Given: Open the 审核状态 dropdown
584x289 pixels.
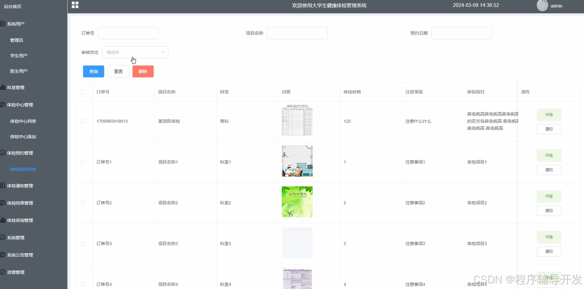Looking at the screenshot, I should click(x=135, y=52).
